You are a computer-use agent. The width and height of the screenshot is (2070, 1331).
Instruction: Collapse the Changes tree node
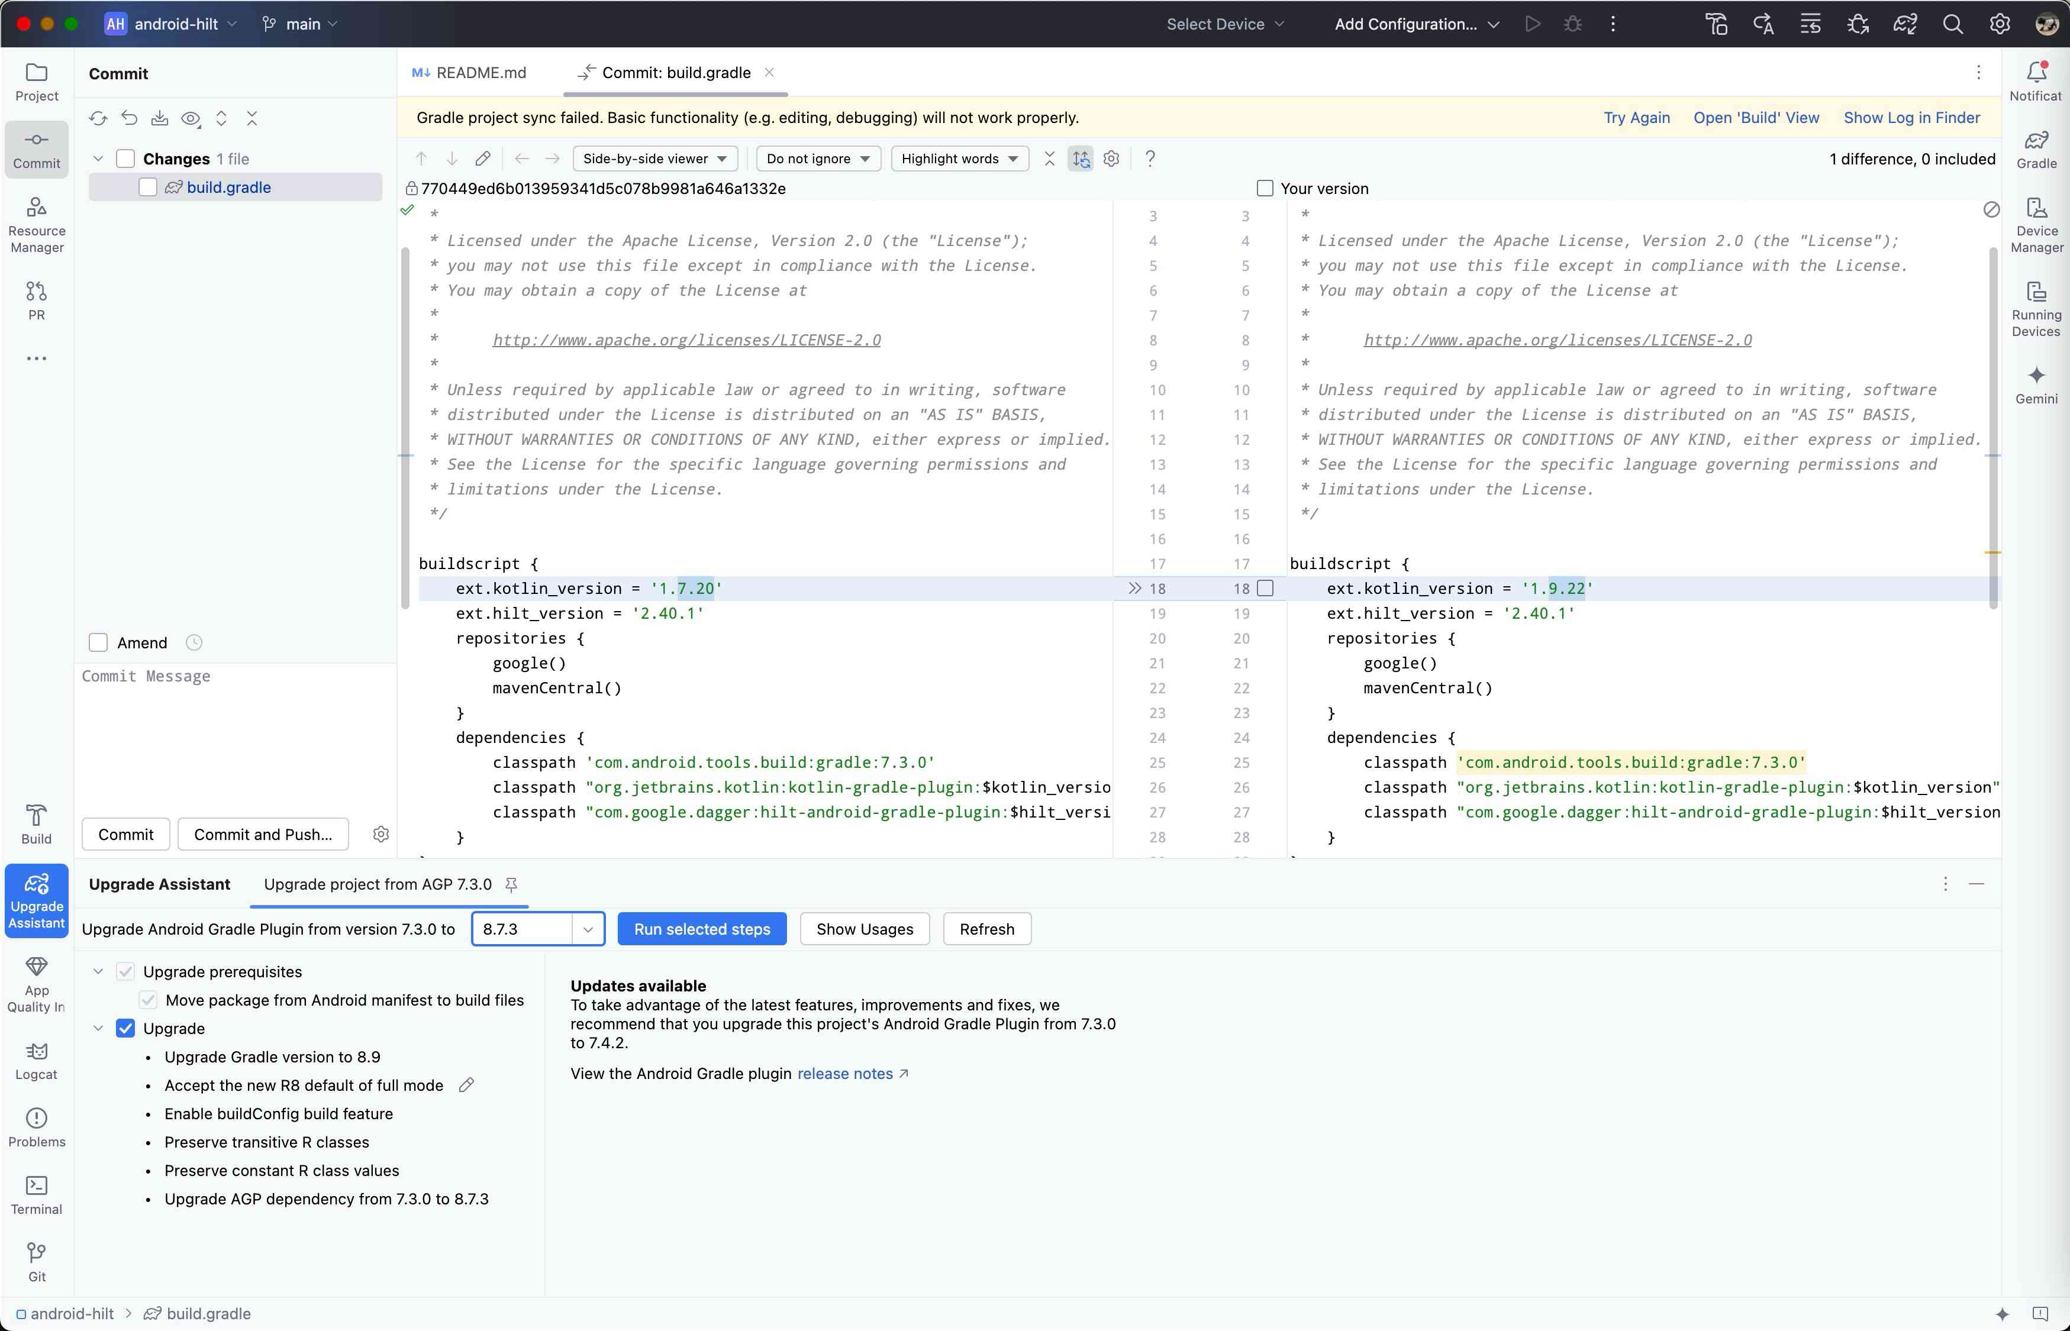click(x=98, y=159)
